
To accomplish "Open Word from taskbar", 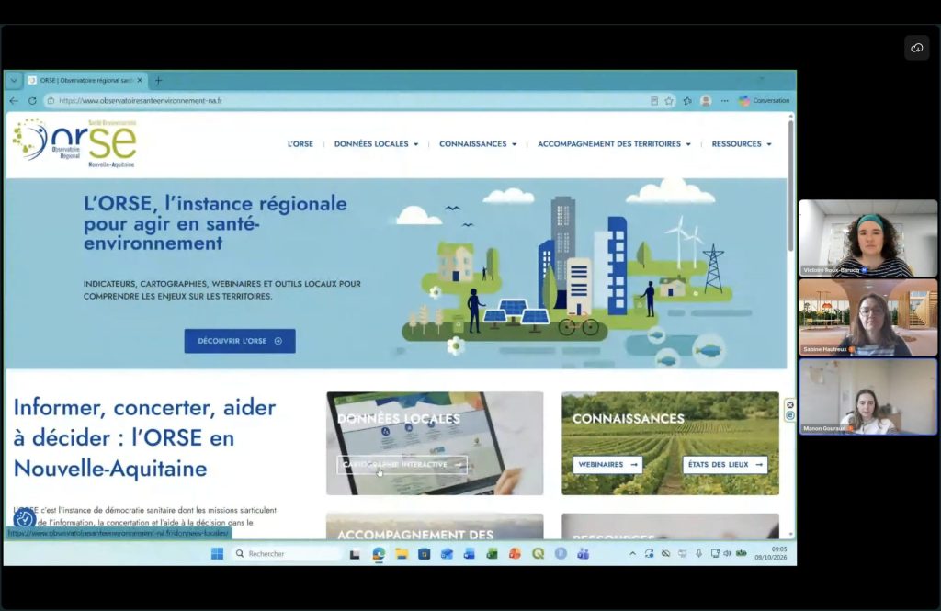I will click(x=470, y=553).
